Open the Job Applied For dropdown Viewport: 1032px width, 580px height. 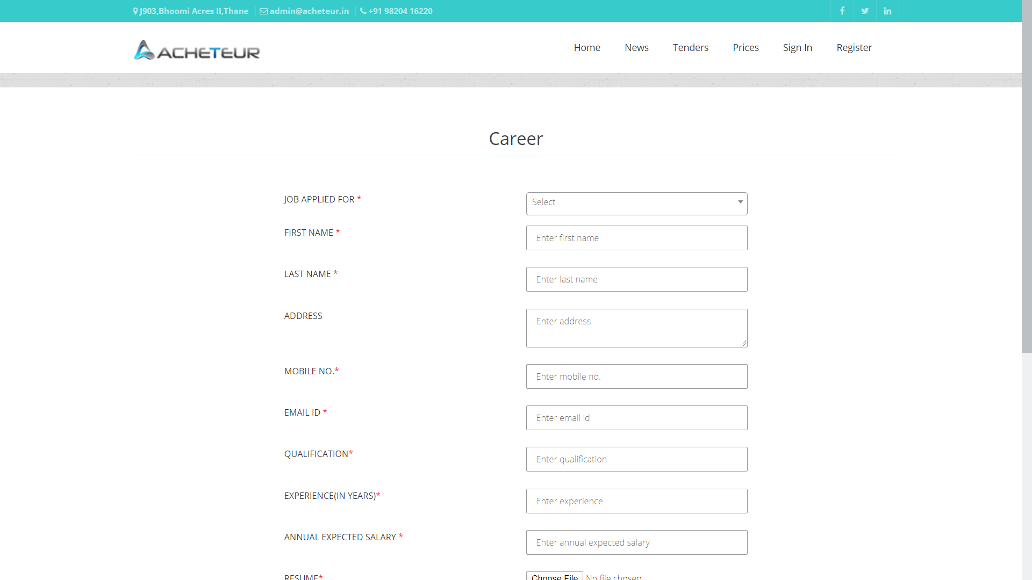click(x=636, y=203)
